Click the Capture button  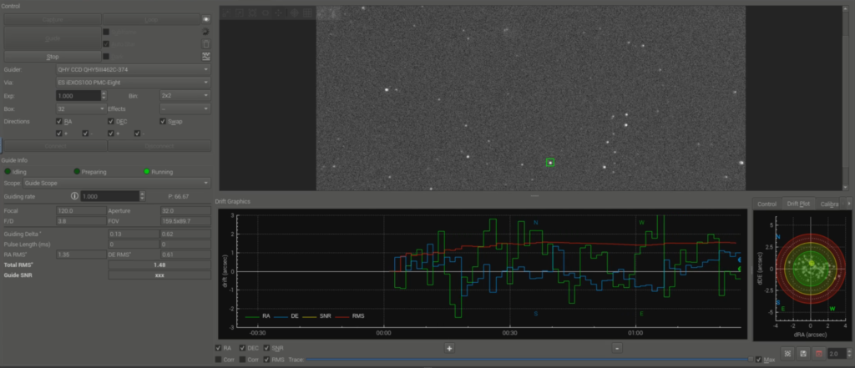coord(53,20)
